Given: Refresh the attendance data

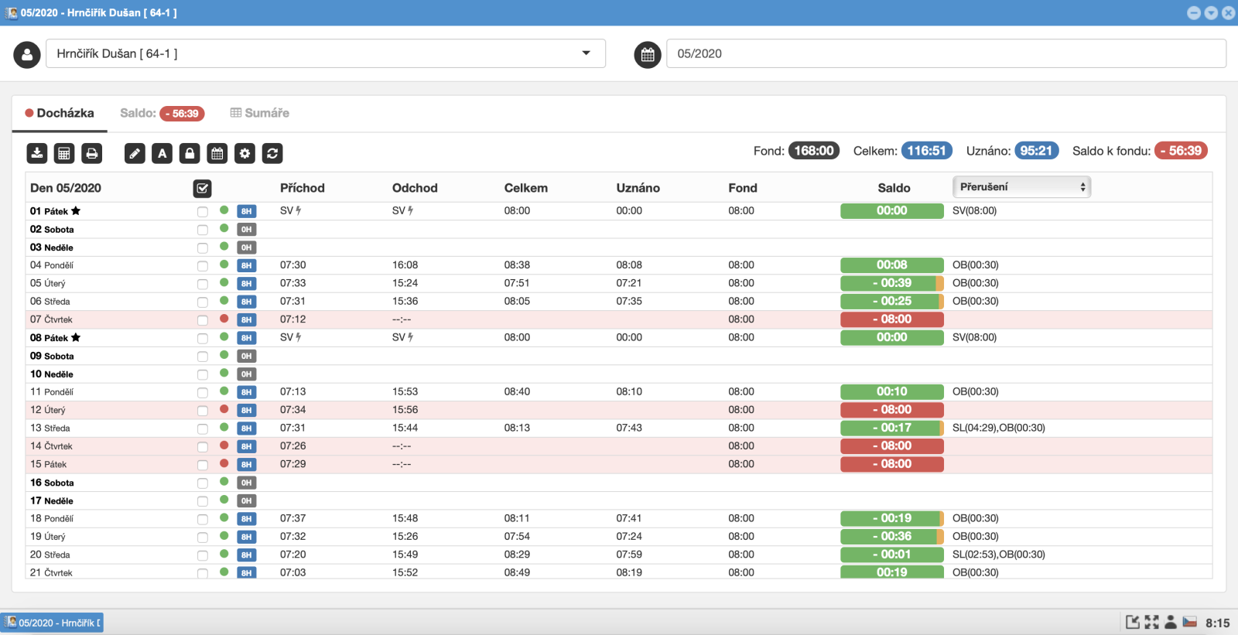Looking at the screenshot, I should click(272, 153).
